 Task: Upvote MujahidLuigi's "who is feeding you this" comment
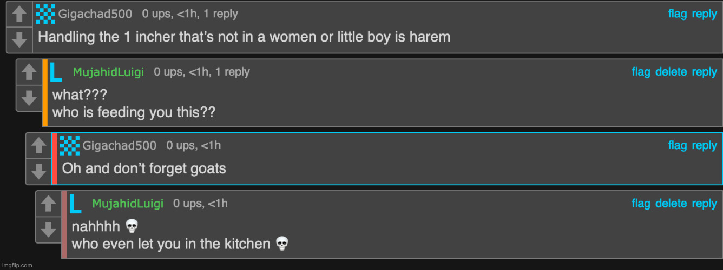[x=29, y=72]
